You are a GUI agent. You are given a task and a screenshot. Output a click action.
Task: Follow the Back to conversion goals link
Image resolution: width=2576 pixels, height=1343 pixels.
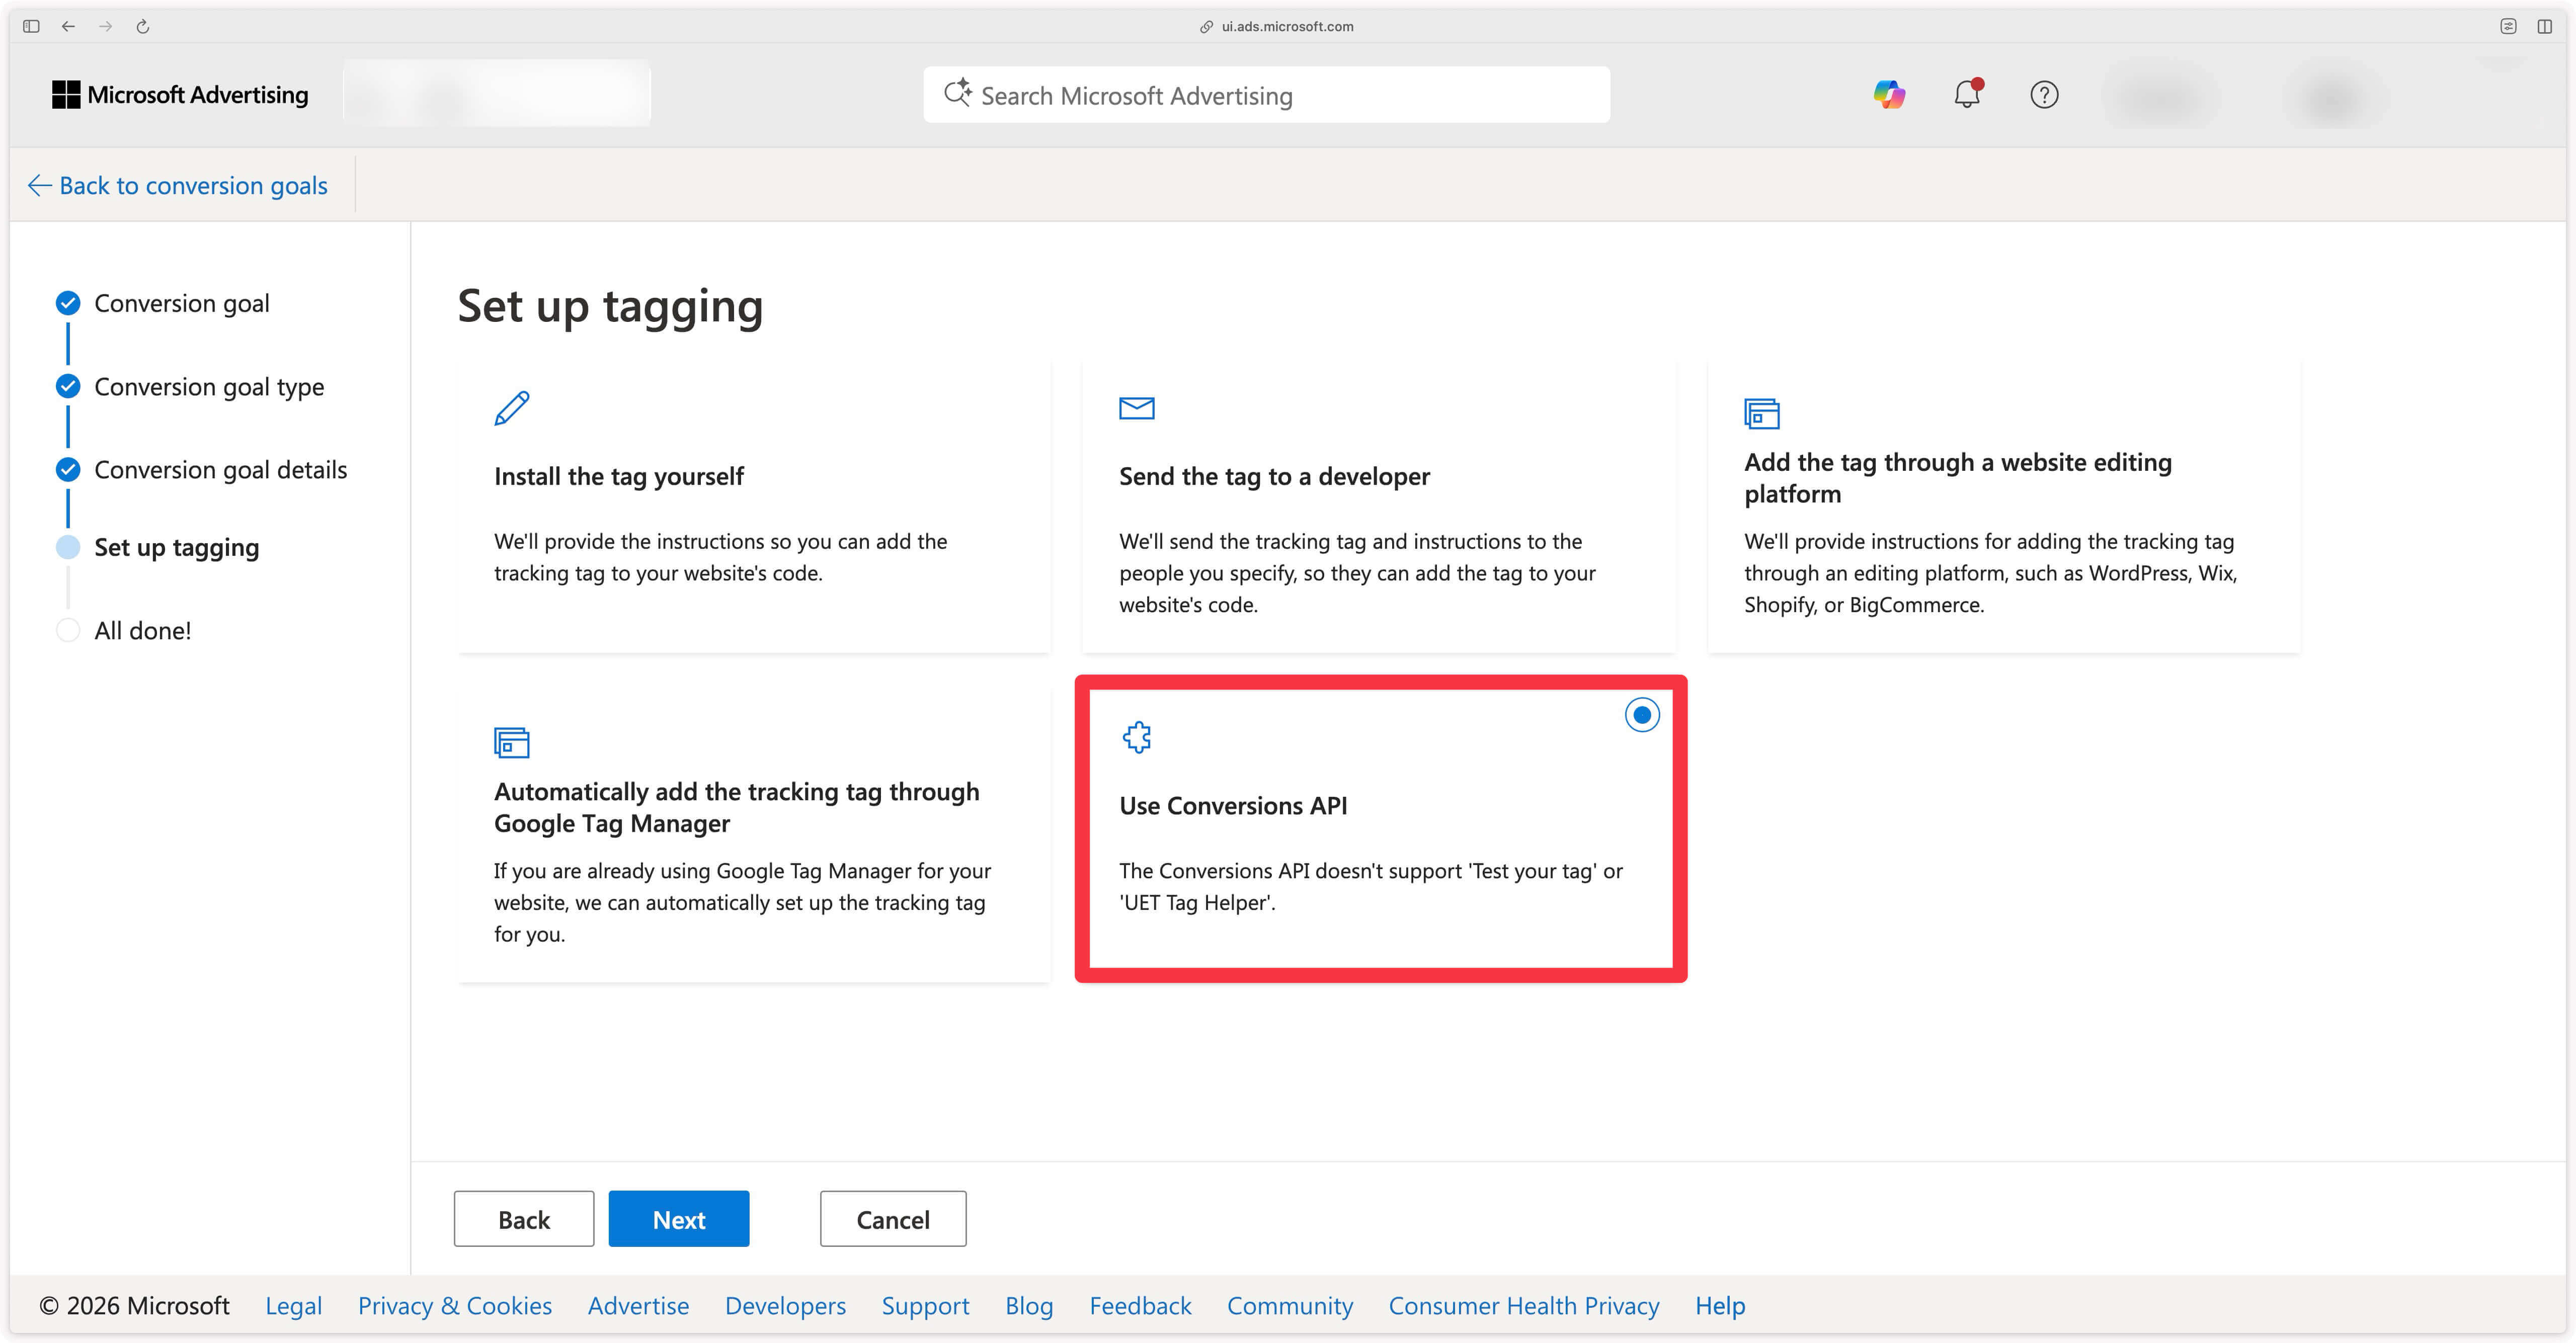pyautogui.click(x=178, y=185)
